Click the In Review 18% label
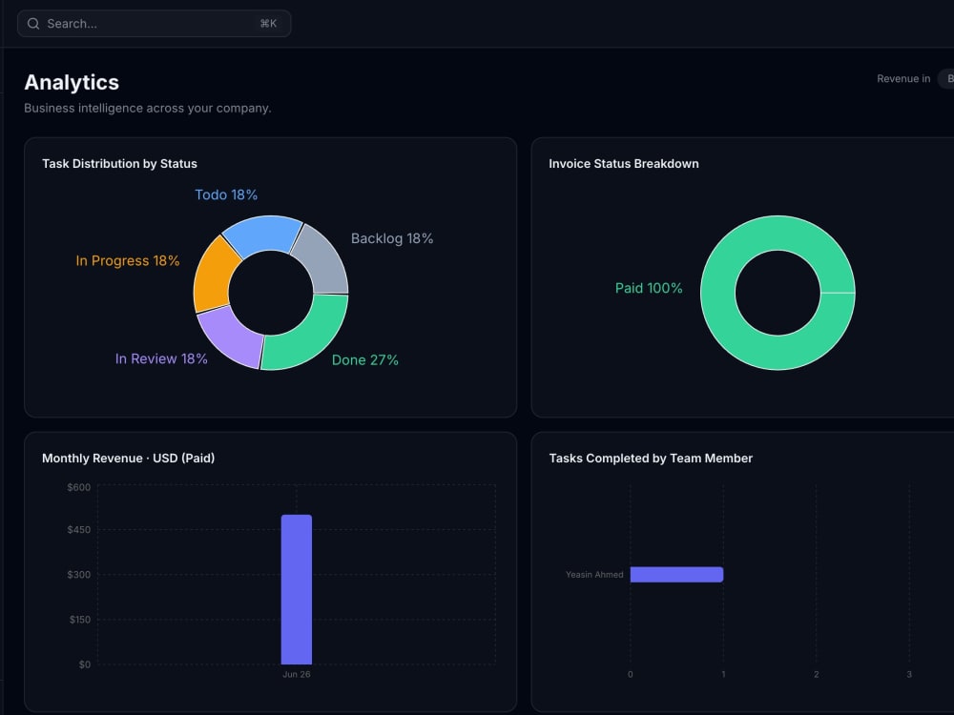The height and width of the screenshot is (715, 954). click(x=161, y=358)
